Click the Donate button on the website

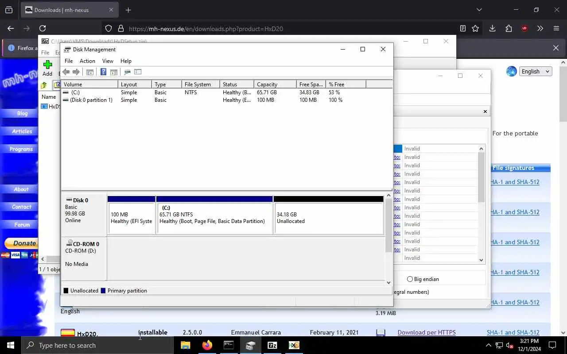21,243
